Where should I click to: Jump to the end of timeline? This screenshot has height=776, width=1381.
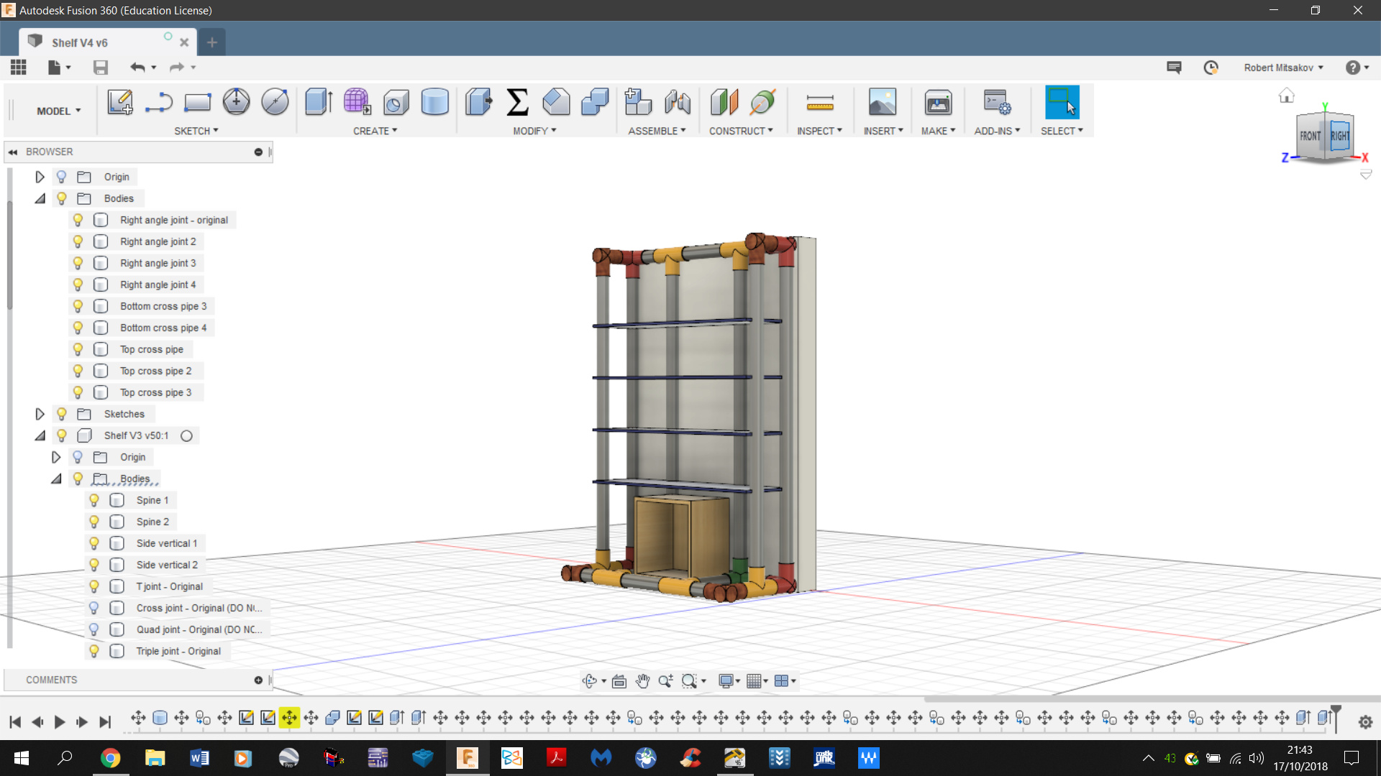tap(105, 721)
